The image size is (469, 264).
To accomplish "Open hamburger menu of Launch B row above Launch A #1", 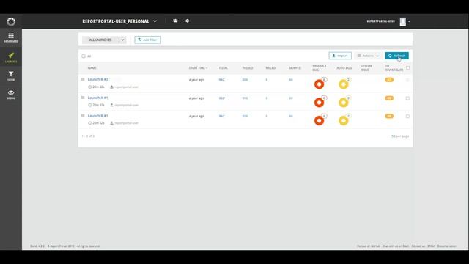I will point(83,79).
